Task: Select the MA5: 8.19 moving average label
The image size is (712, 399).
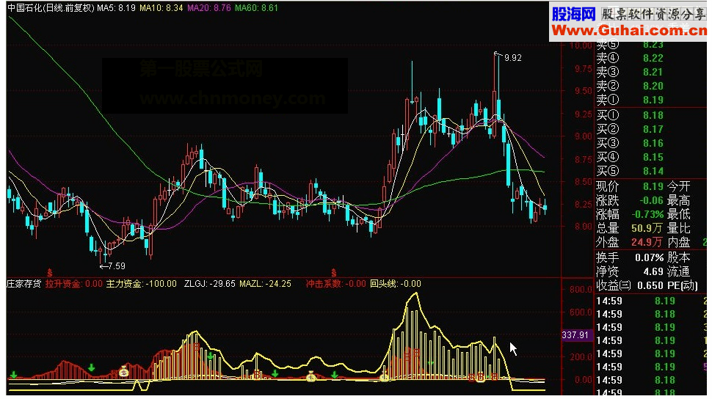Action: click(x=116, y=8)
